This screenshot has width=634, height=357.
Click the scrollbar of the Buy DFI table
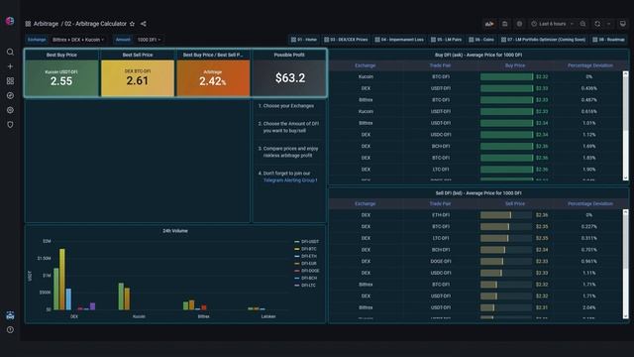625,126
